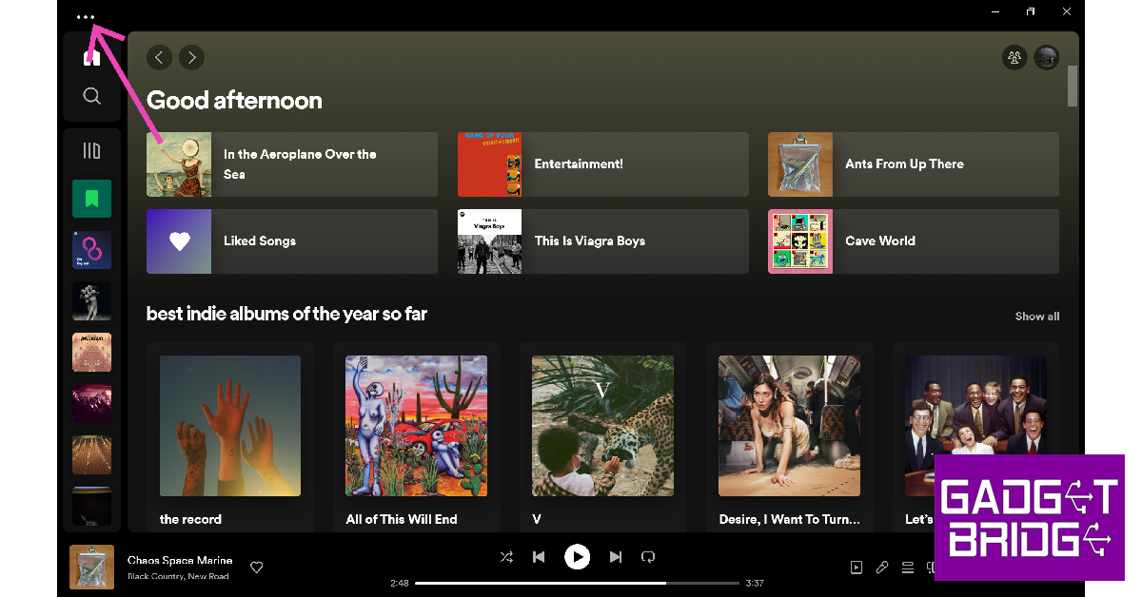Go to Home in the sidebar
The image size is (1142, 597).
tap(91, 58)
